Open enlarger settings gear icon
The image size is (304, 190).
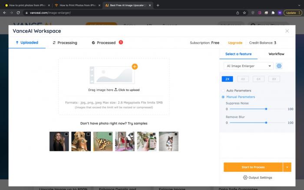click(x=279, y=66)
